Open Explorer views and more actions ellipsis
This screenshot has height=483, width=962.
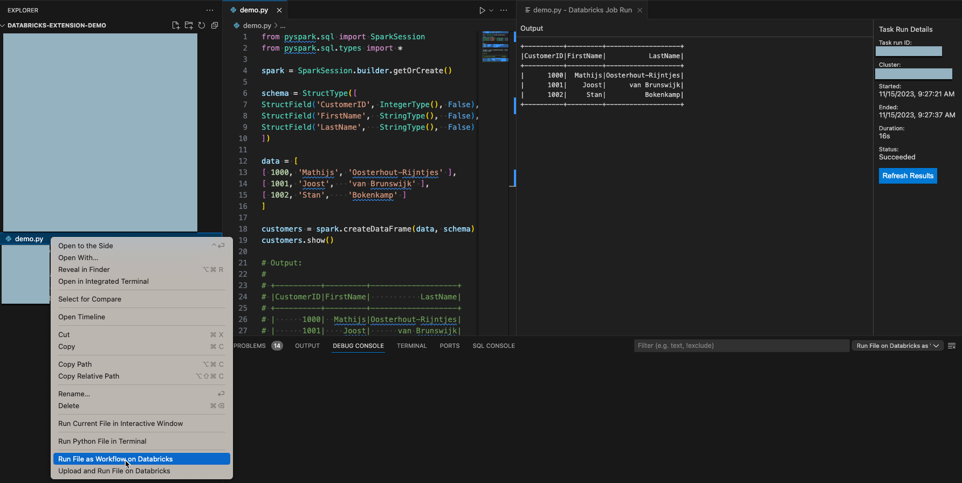210,10
